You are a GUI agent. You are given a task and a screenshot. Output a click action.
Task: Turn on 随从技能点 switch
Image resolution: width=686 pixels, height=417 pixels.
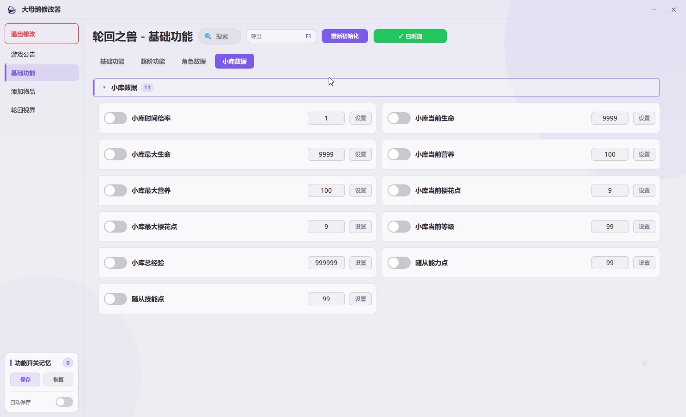[115, 299]
